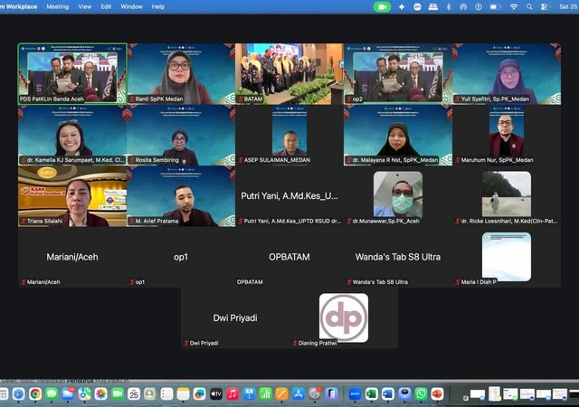Open the Contacts app in dock
The image size is (579, 407).
[150, 394]
